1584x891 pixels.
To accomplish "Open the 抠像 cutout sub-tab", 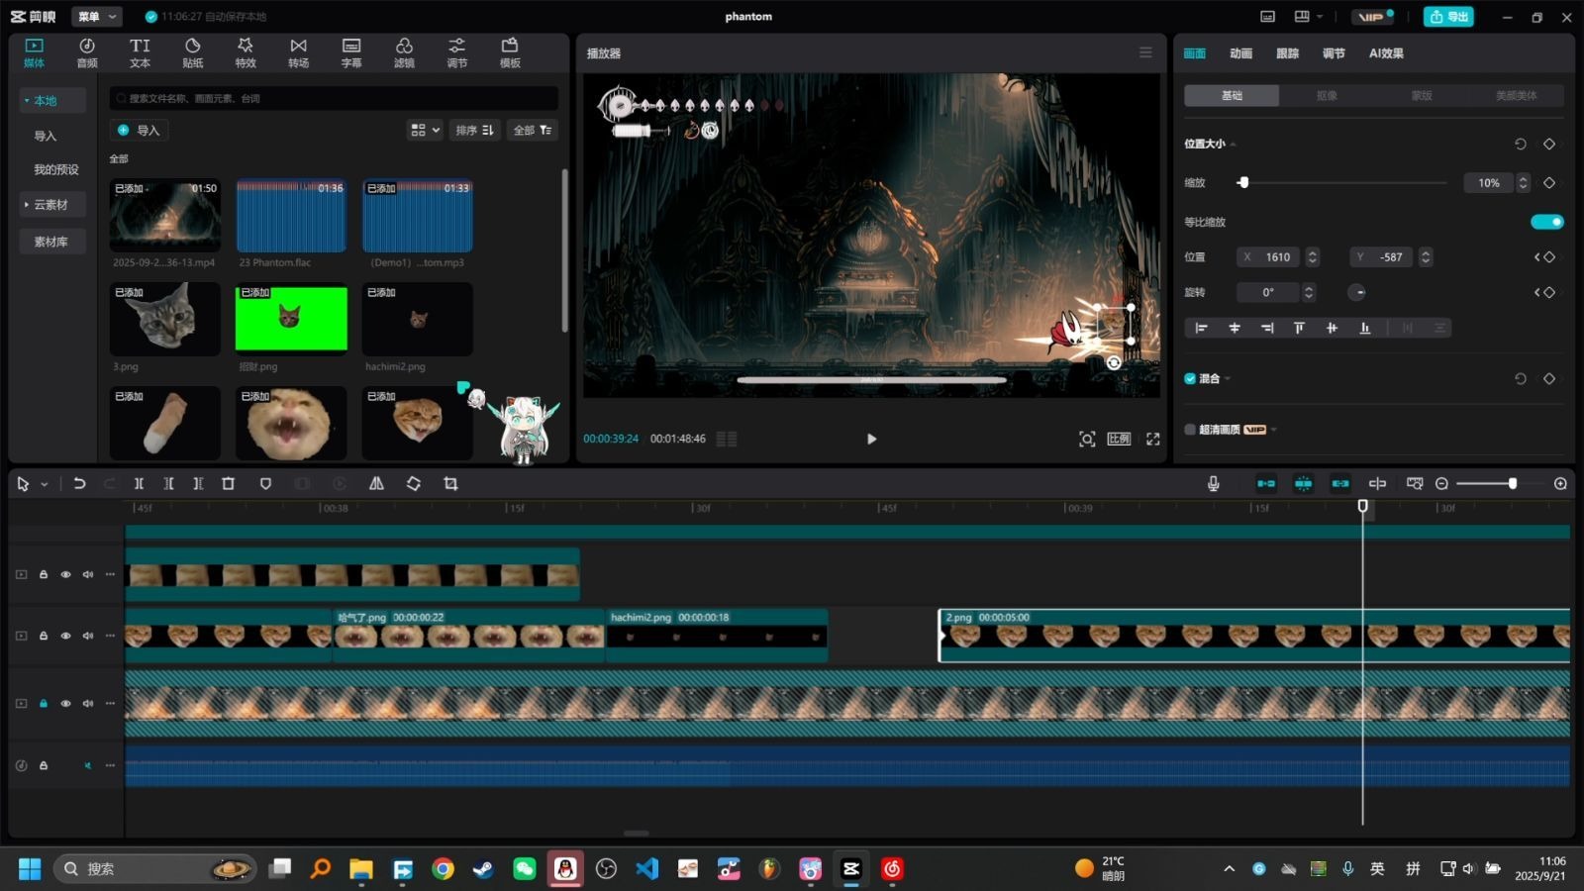I will click(x=1327, y=95).
